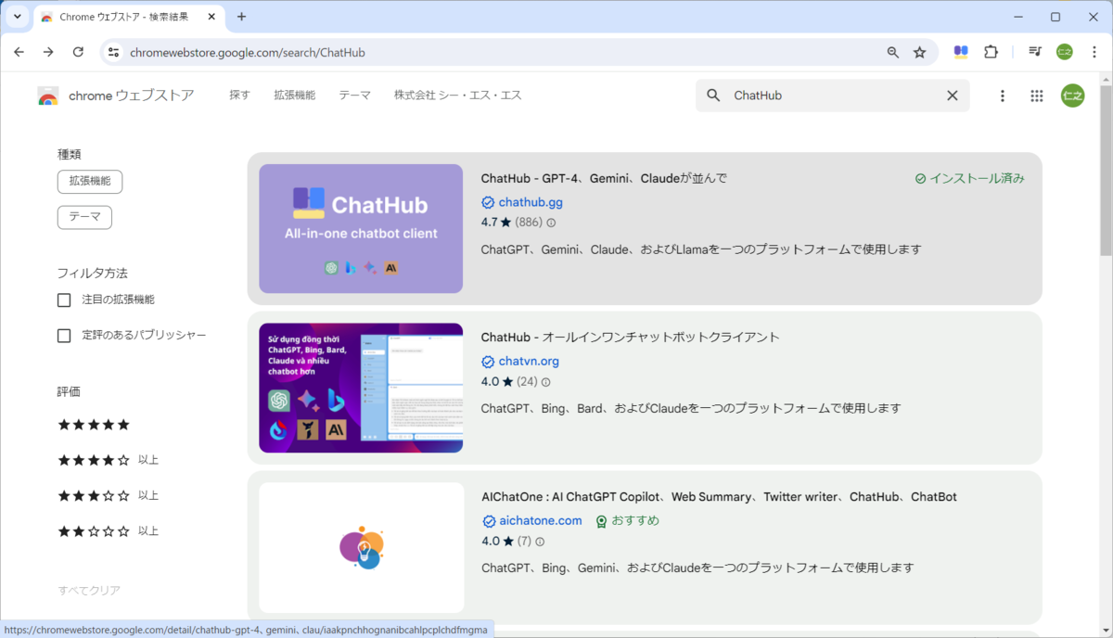This screenshot has width=1113, height=638.
Task: Open the 探す tab
Action: (x=239, y=96)
